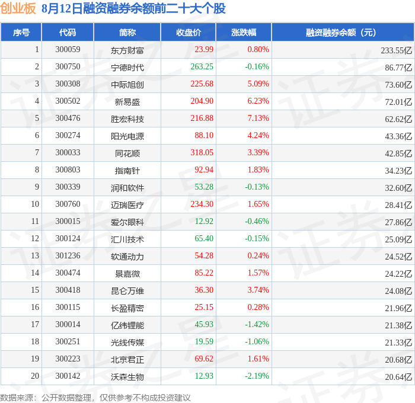Click closing price 204.90

pyautogui.click(x=202, y=101)
